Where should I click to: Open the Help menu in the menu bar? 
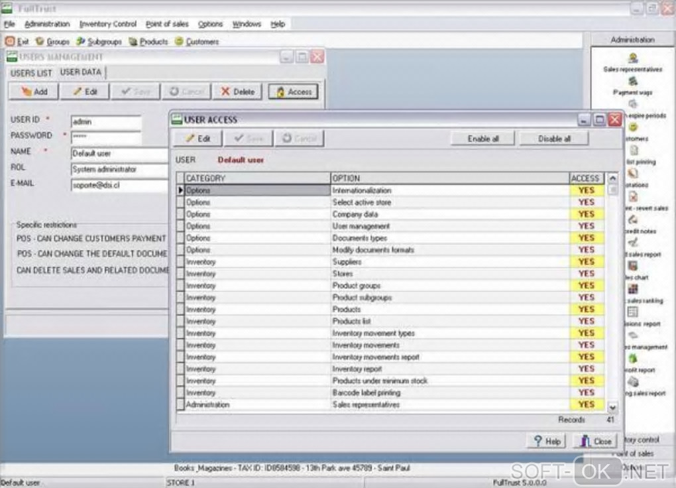coord(278,24)
